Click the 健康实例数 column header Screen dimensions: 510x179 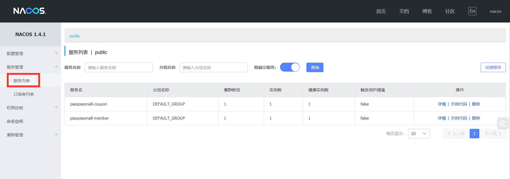pyautogui.click(x=318, y=90)
